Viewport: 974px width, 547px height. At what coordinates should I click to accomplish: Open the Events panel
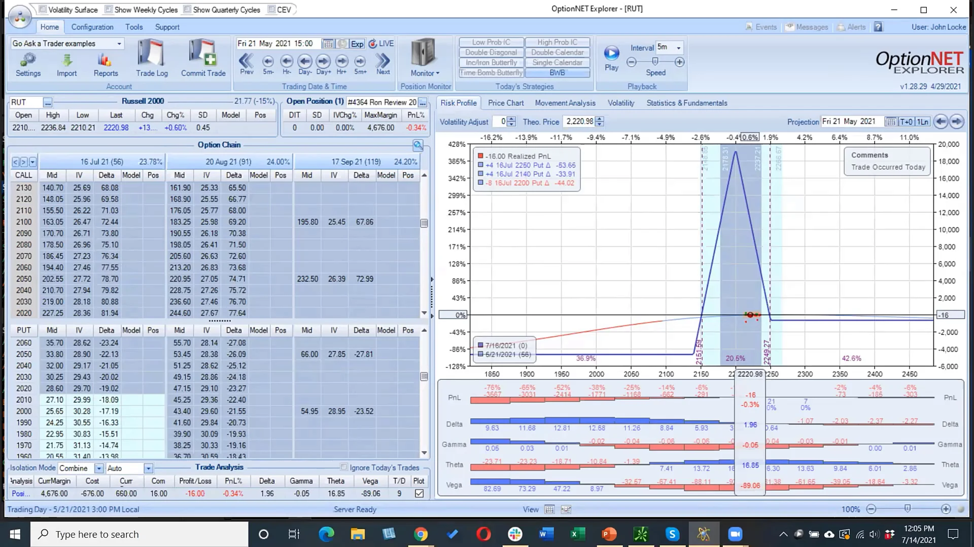click(x=761, y=27)
